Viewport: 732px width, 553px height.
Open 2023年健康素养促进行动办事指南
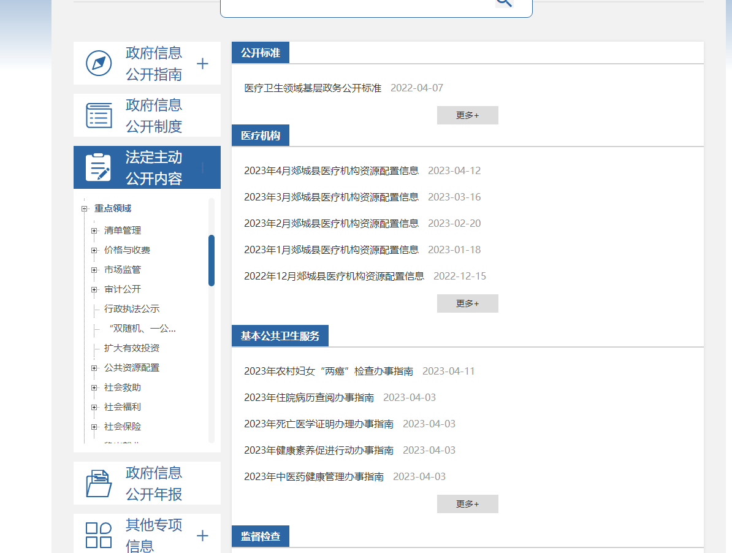click(x=319, y=451)
